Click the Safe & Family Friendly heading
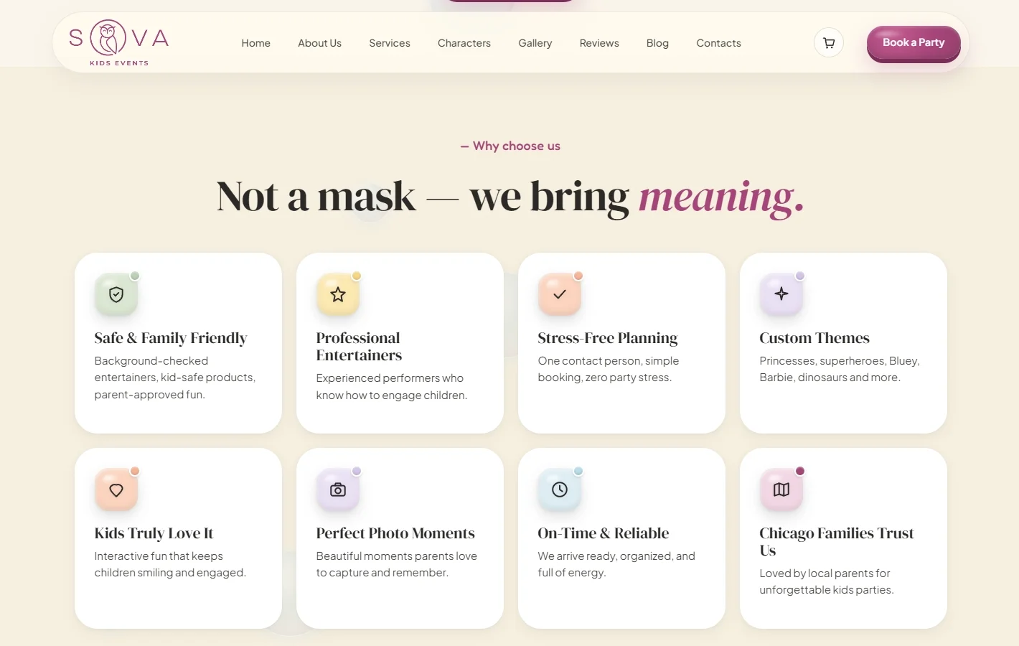Viewport: 1019px width, 646px height. click(171, 338)
